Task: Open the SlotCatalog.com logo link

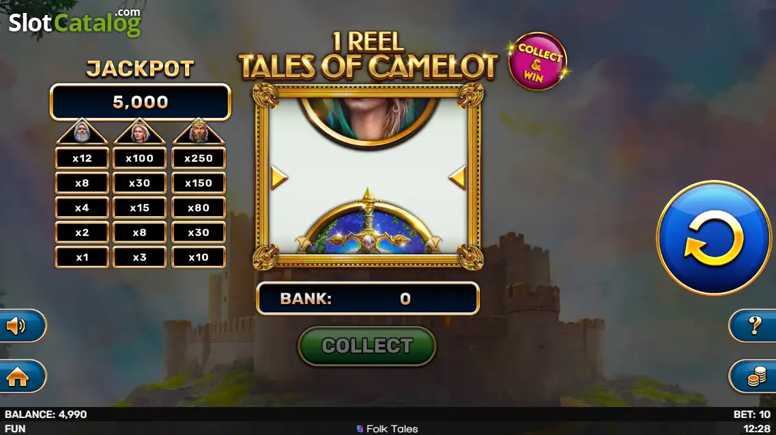Action: click(x=74, y=22)
